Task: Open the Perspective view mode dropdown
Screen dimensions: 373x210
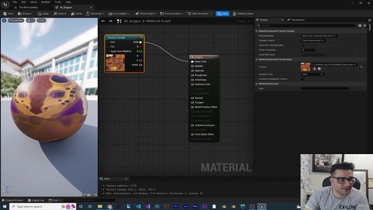Action: [x=16, y=20]
